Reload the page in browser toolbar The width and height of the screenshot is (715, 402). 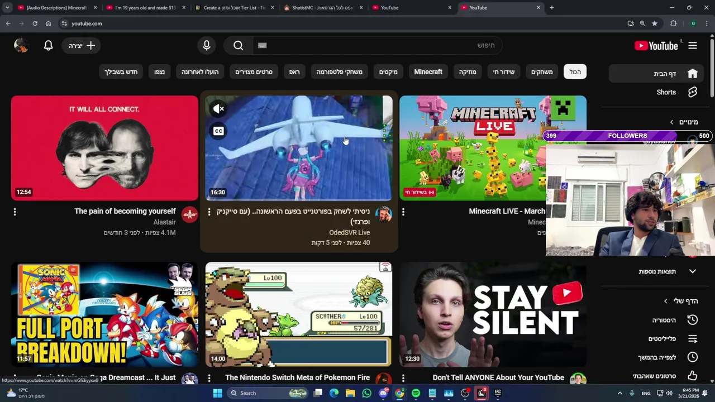point(35,23)
